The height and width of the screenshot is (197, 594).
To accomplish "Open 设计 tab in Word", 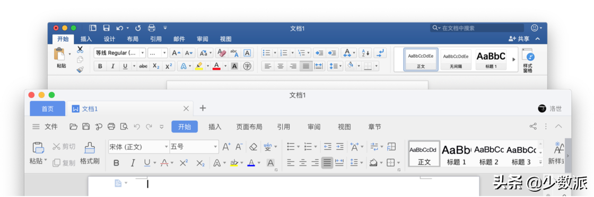I will [109, 39].
